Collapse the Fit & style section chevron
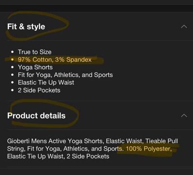This screenshot has height=175, width=193. tap(184, 27)
